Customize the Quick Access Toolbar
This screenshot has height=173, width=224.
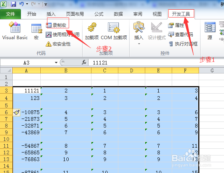click(x=46, y=4)
